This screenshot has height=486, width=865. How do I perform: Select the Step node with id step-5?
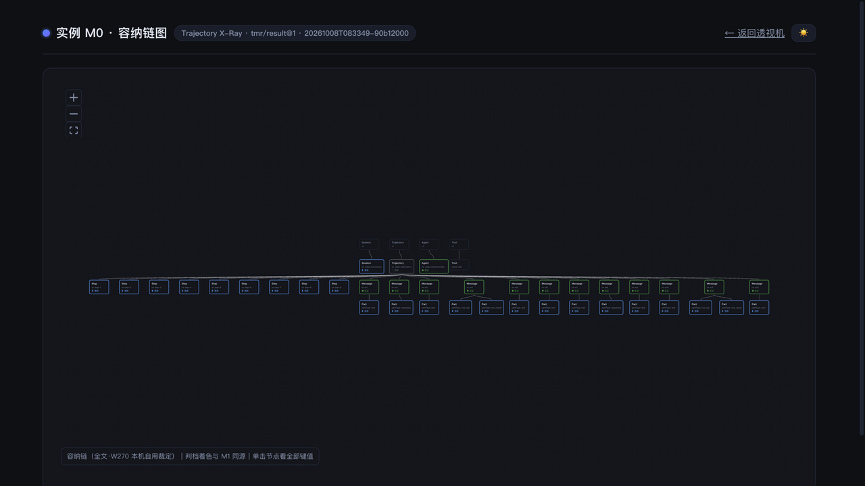pyautogui.click(x=219, y=287)
